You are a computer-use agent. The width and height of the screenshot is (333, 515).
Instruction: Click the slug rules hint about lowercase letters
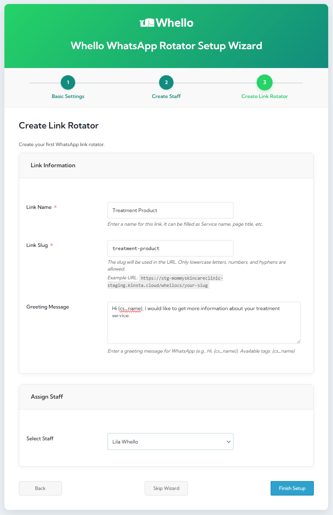click(x=197, y=266)
